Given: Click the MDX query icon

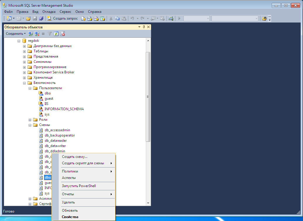Looking at the screenshot, I should point(89,18).
